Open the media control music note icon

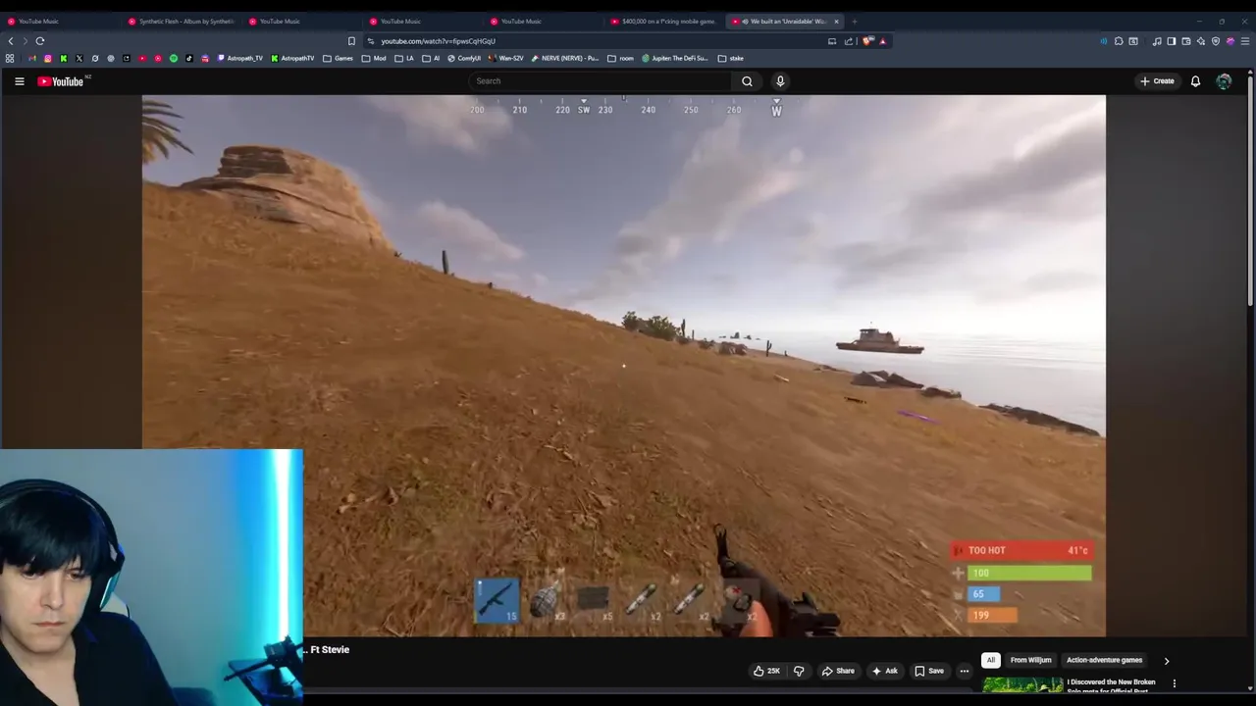click(x=1157, y=41)
